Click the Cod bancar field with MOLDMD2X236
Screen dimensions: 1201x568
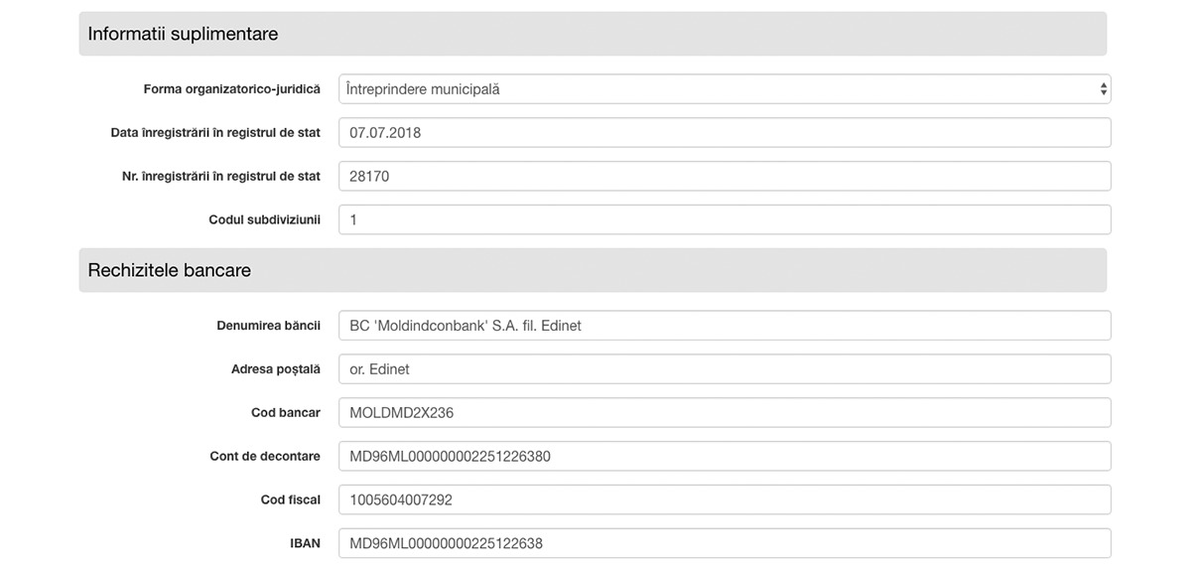click(725, 413)
